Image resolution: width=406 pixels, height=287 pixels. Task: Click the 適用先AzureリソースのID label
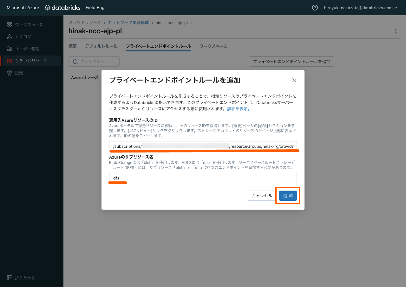point(133,120)
